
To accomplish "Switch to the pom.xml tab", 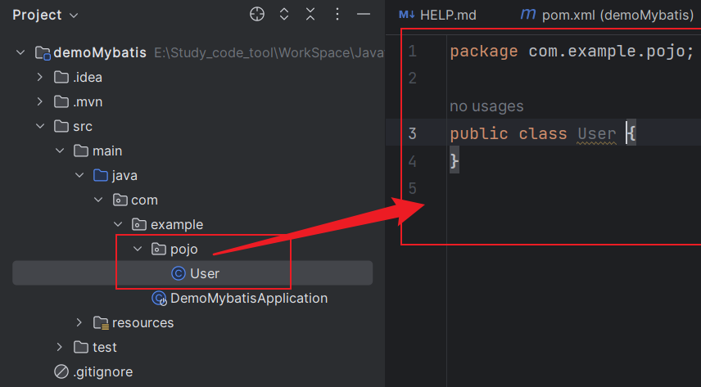I will (x=606, y=15).
